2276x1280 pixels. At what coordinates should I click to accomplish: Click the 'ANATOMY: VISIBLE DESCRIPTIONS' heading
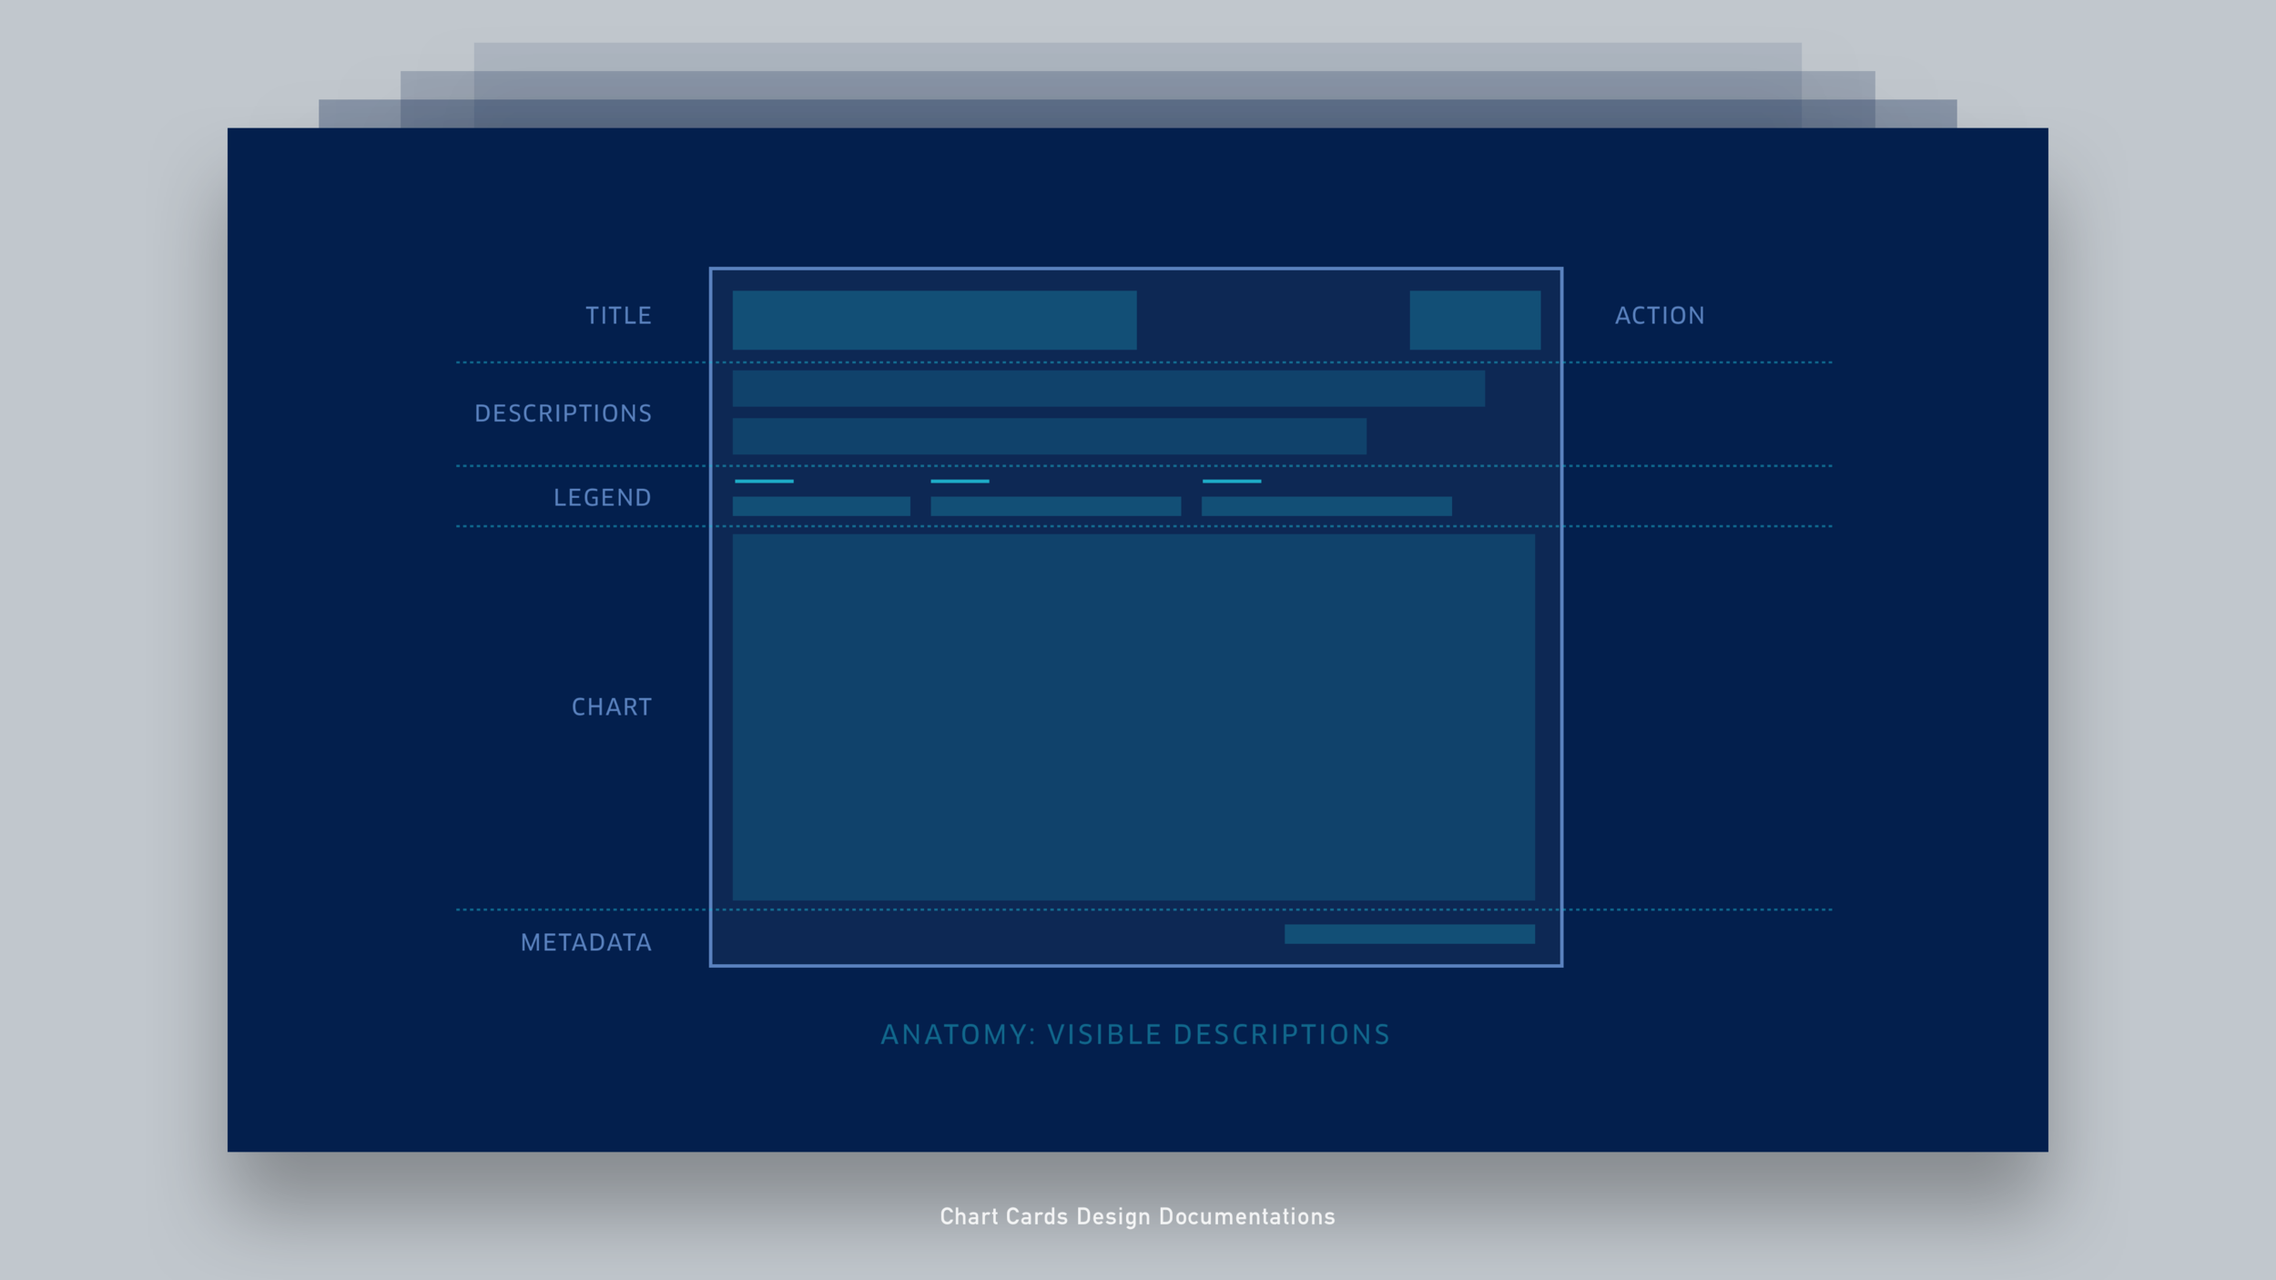click(x=1135, y=1035)
